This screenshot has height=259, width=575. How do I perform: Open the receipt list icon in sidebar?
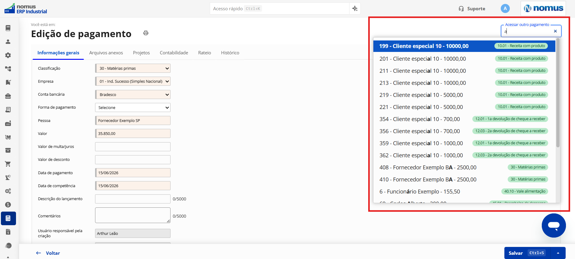click(8, 110)
